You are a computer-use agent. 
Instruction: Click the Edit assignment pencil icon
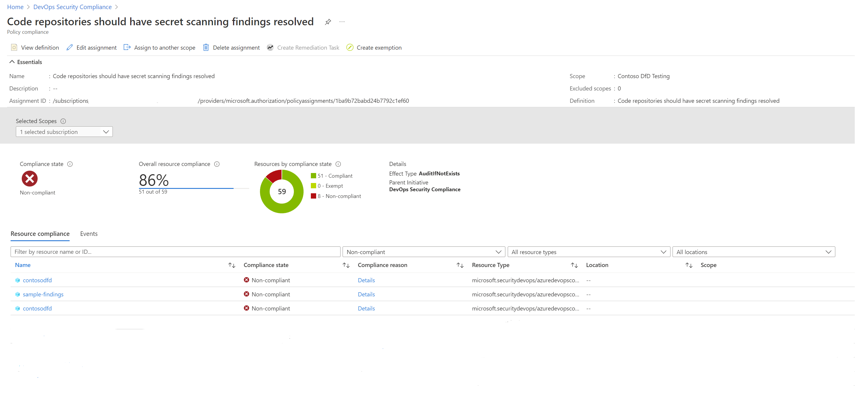click(x=70, y=47)
